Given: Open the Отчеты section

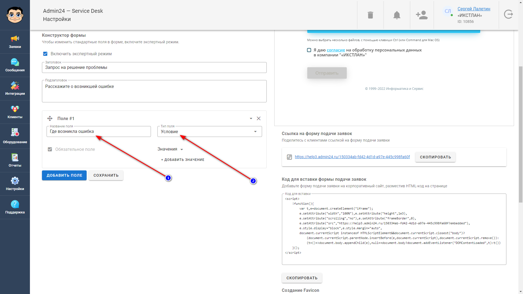Looking at the screenshot, I should (15, 161).
